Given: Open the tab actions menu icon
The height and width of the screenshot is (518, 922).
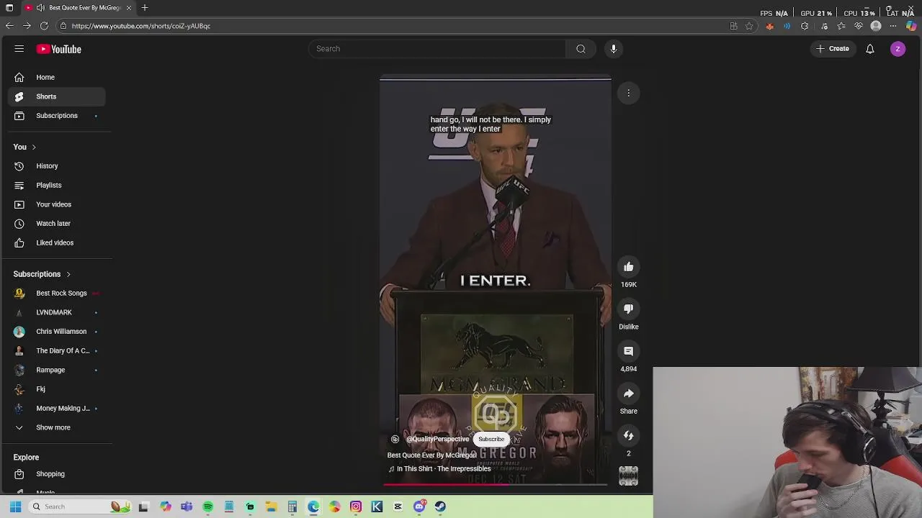Looking at the screenshot, I should coord(9,8).
